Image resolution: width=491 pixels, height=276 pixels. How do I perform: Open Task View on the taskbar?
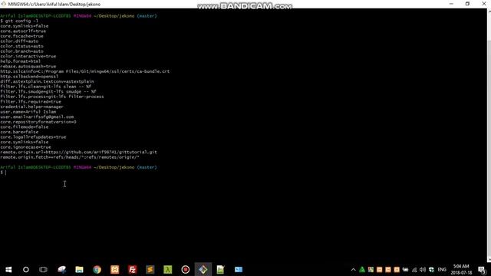click(x=43, y=269)
